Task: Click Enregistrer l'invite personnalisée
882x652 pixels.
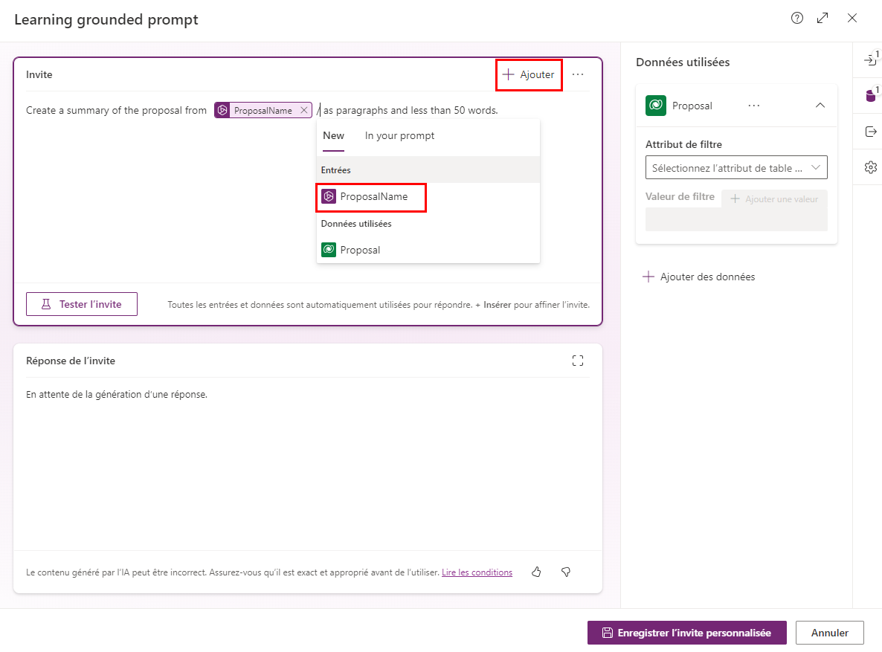Action: tap(686, 633)
